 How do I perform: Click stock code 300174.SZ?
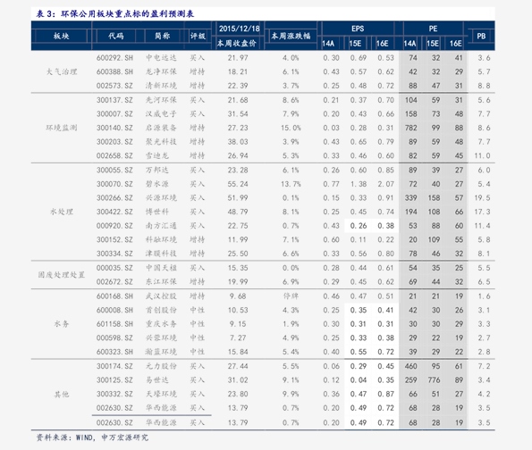click(x=114, y=366)
